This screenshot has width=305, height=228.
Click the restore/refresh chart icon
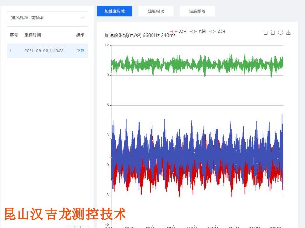pos(281,33)
